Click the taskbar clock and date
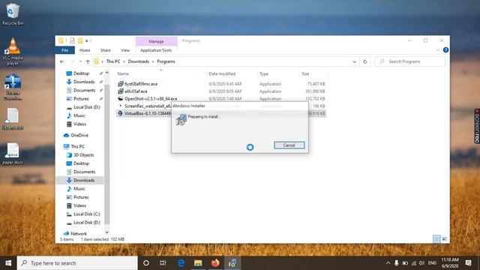 pos(450,263)
